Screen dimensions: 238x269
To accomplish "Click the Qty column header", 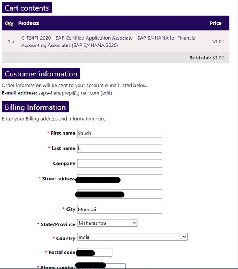I will 9,23.
